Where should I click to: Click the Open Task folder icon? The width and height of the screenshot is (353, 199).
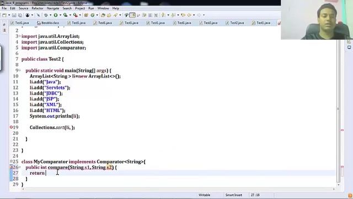[109, 15]
